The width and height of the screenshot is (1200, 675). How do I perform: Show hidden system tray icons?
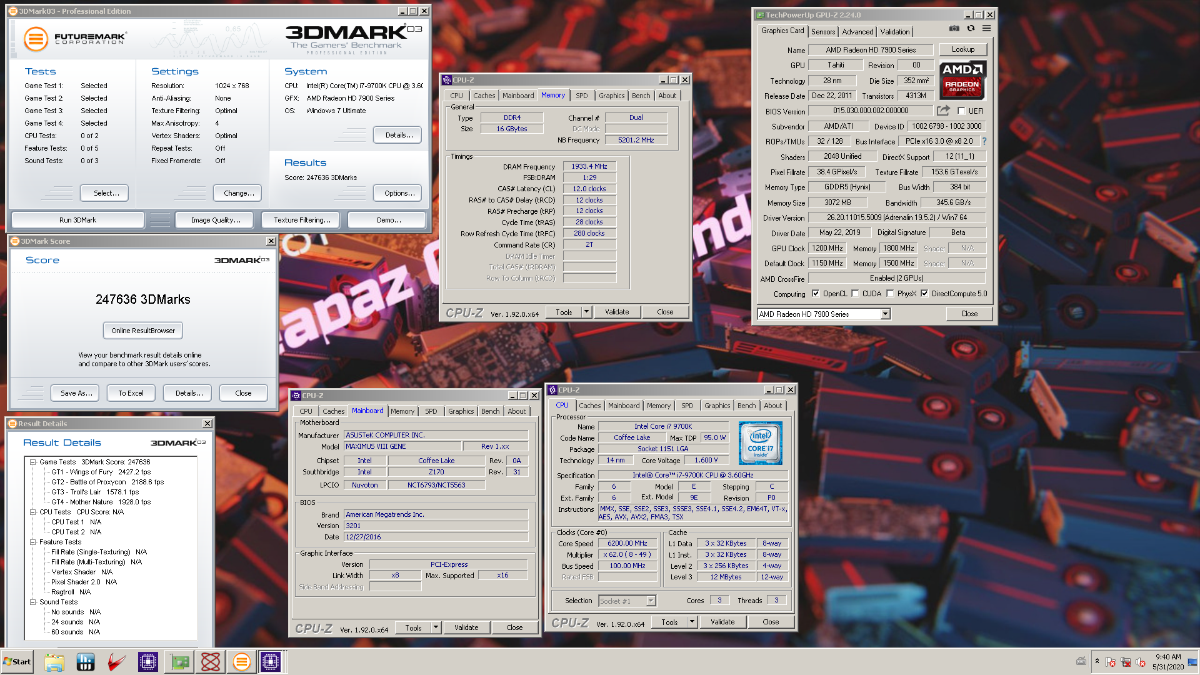click(1097, 661)
